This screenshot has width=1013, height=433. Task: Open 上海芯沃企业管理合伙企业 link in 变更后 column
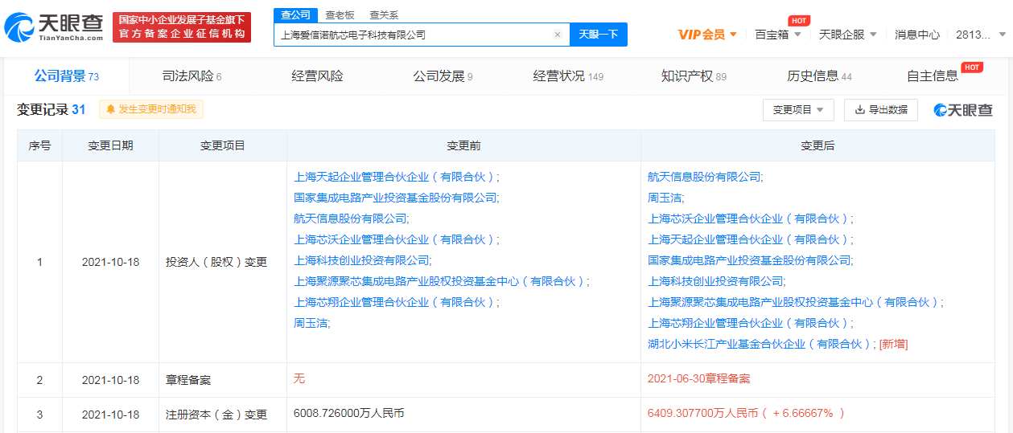(750, 219)
